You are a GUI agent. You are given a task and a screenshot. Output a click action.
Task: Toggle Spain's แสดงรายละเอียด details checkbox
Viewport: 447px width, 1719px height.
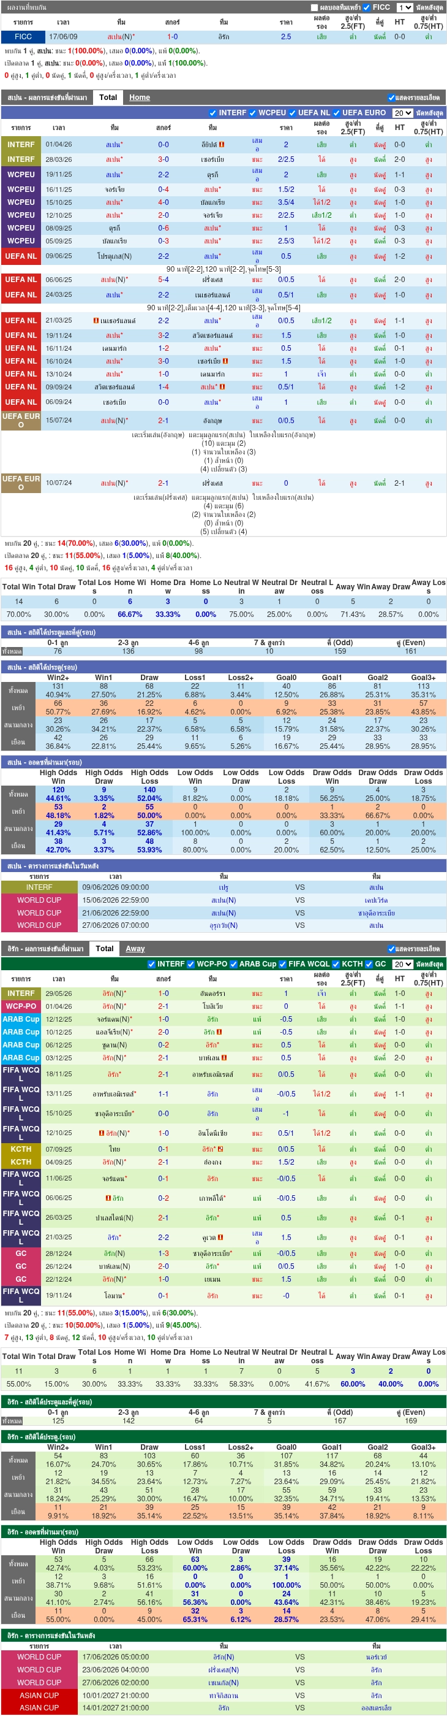(391, 98)
